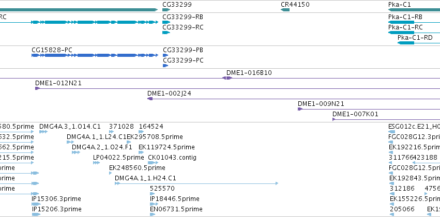Click the CR44150 gene arrow glyph
This screenshot has width=440, height=217.
point(285,10)
